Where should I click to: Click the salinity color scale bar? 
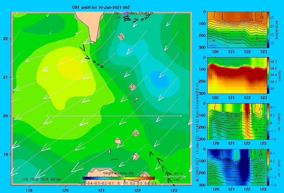point(268,75)
